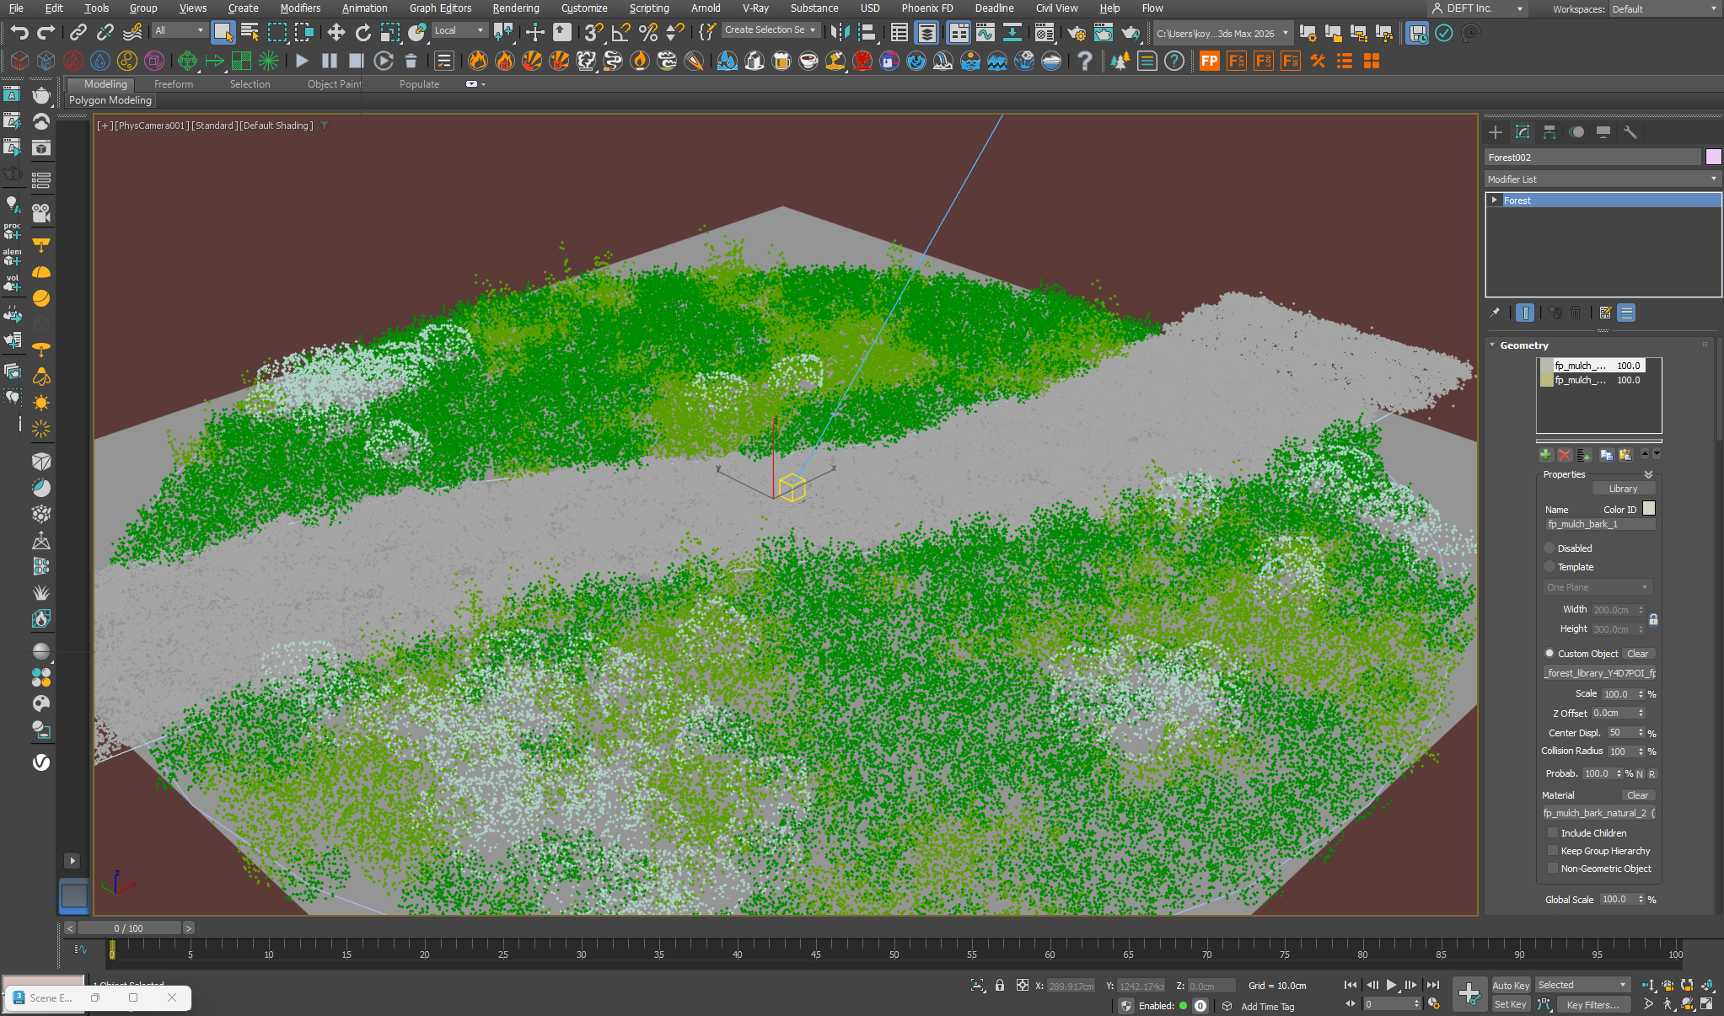This screenshot has height=1016, width=1724.
Task: Click the Forest002 object color swatch
Action: (x=1713, y=158)
